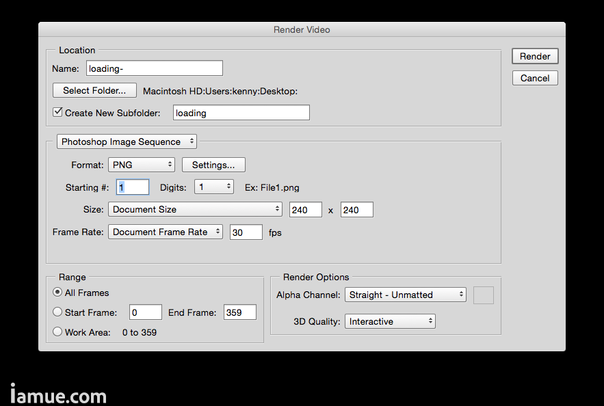
Task: Open the Digits dropdown
Action: pos(214,187)
